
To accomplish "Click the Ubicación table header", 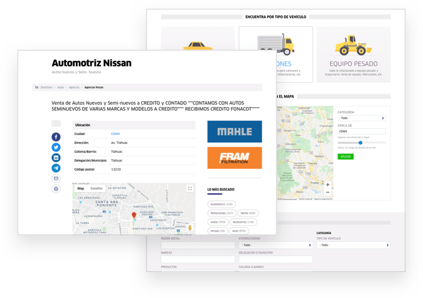I will point(134,125).
